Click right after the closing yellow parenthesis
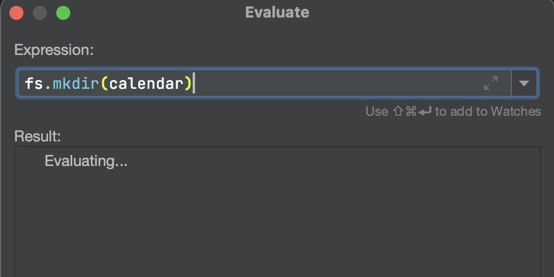Image resolution: width=554 pixels, height=277 pixels. pyautogui.click(x=193, y=84)
